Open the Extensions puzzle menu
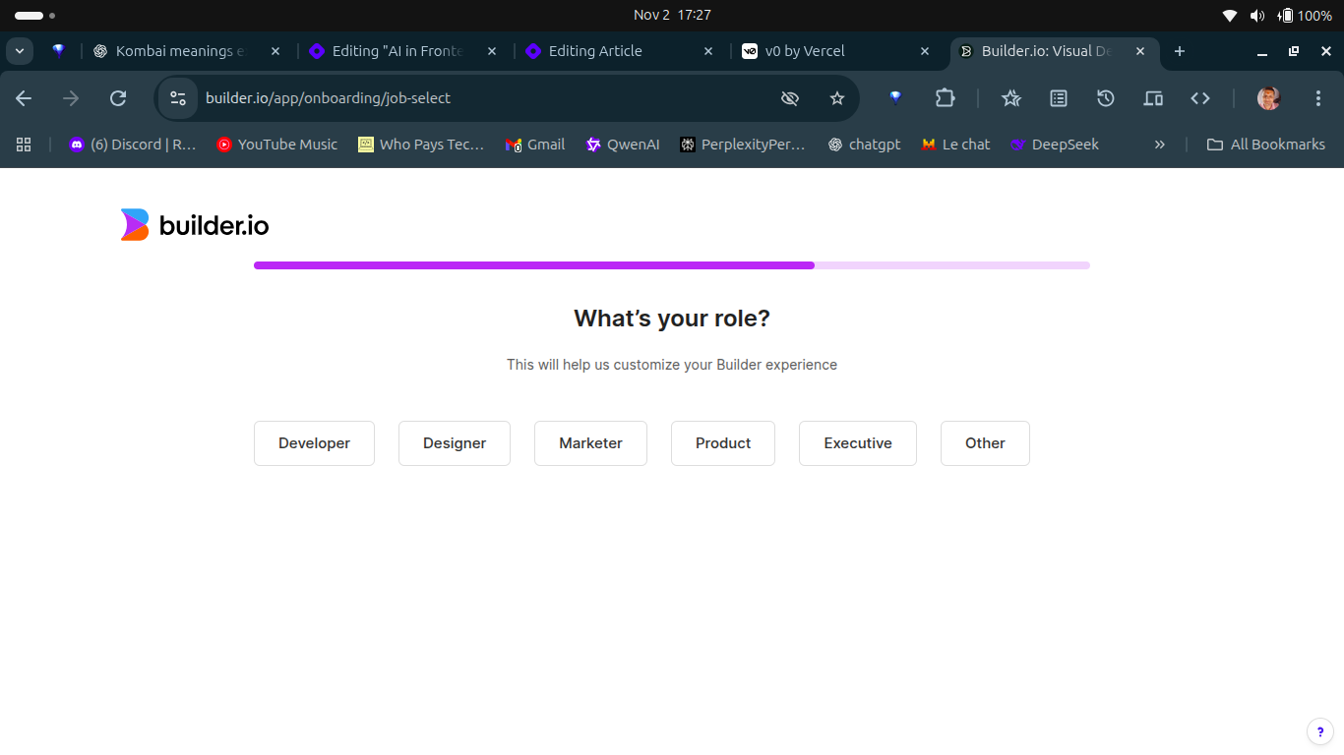Screen dimensions: 1344x755 pos(946,98)
